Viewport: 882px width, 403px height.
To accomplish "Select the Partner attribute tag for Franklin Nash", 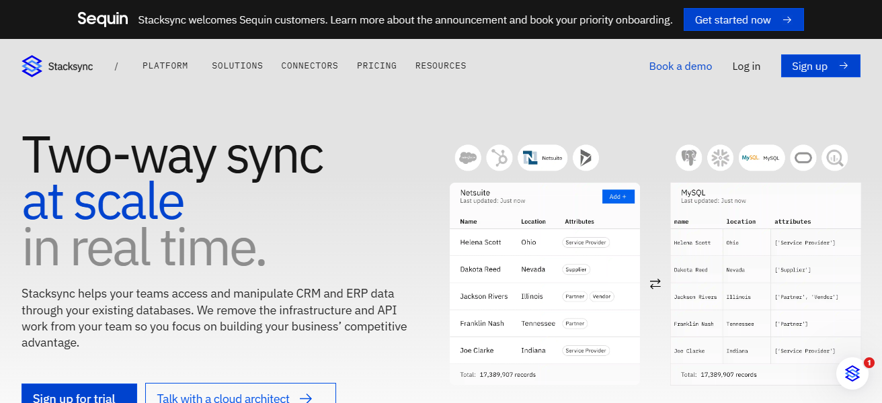I will click(x=575, y=323).
